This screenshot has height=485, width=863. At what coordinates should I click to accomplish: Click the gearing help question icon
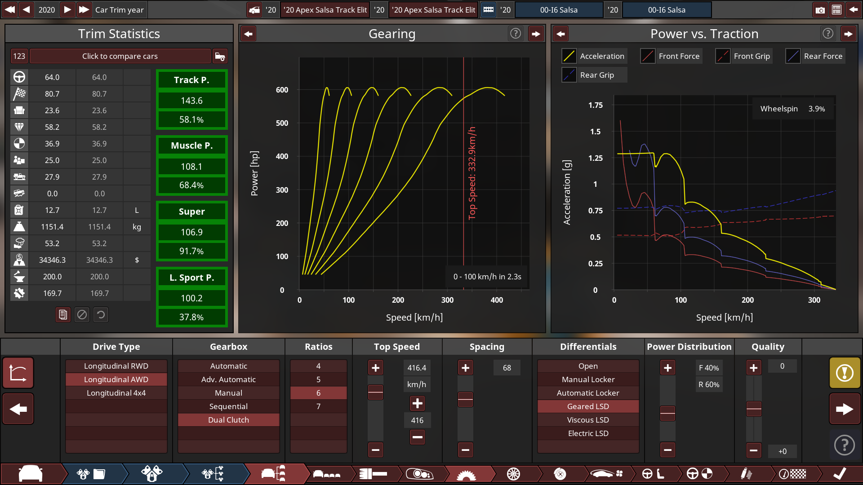coord(516,34)
